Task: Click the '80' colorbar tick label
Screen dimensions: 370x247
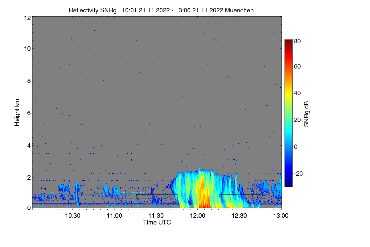Action: point(298,41)
